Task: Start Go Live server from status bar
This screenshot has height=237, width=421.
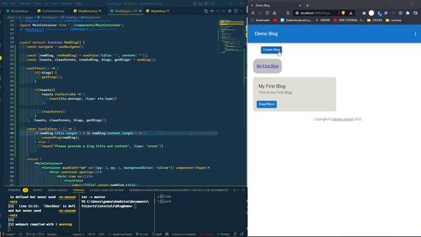Action: [x=142, y=234]
